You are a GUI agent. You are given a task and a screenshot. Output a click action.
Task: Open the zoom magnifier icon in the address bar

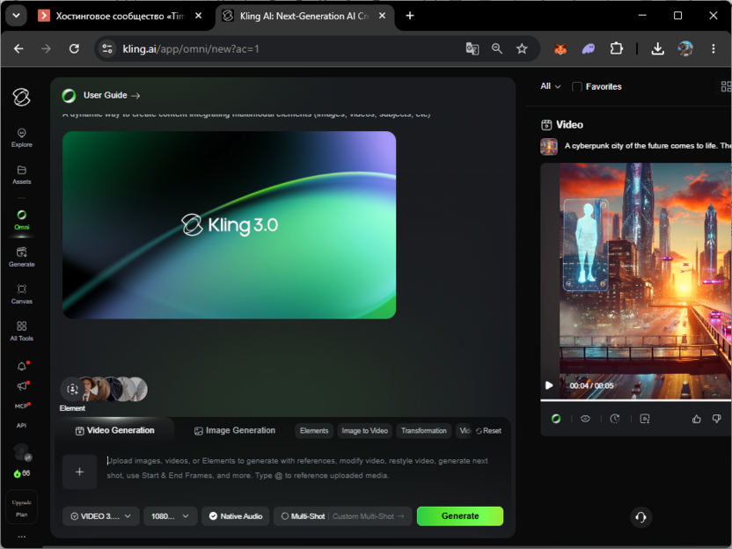(x=497, y=48)
